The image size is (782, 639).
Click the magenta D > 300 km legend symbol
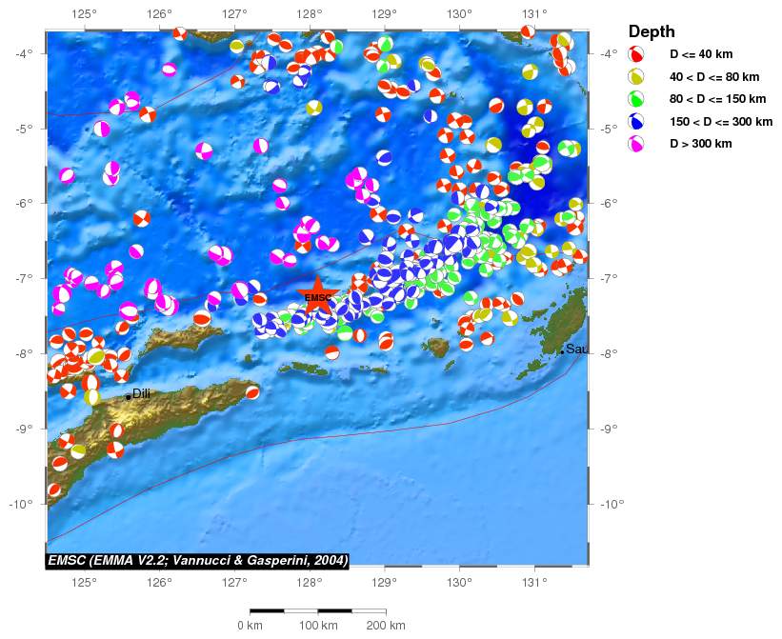[x=637, y=144]
